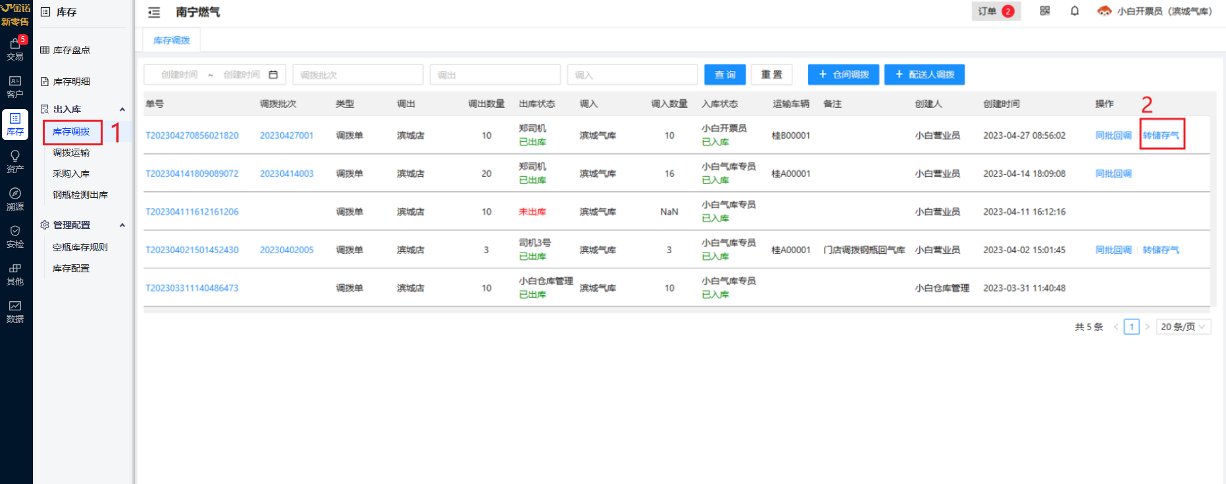Click the 重置 button

[772, 75]
